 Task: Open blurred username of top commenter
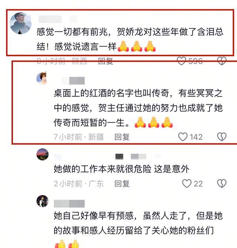[58, 19]
